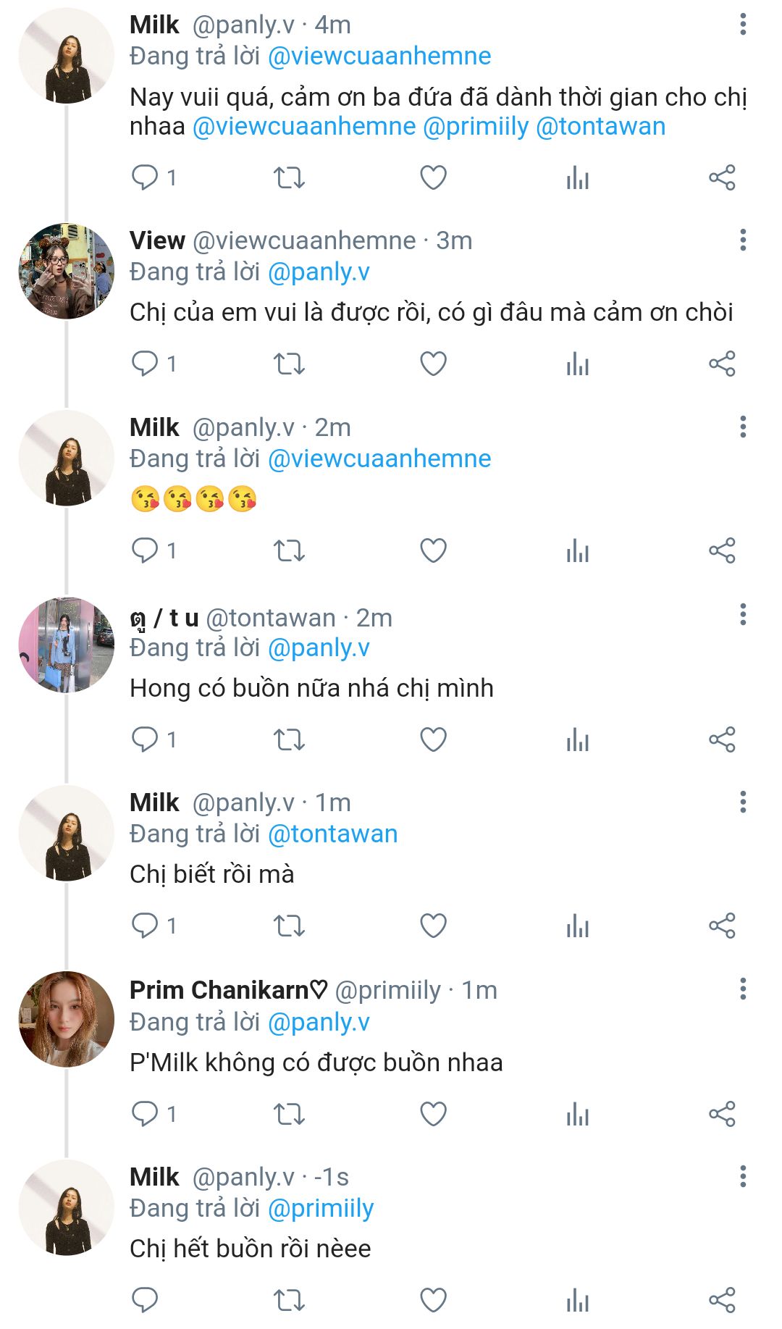
Task: Open more options for Milk's first tweet
Action: click(x=743, y=25)
